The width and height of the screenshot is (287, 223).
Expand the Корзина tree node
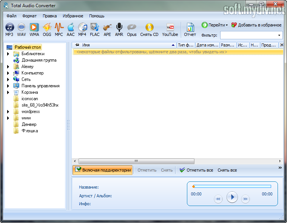tap(8, 92)
